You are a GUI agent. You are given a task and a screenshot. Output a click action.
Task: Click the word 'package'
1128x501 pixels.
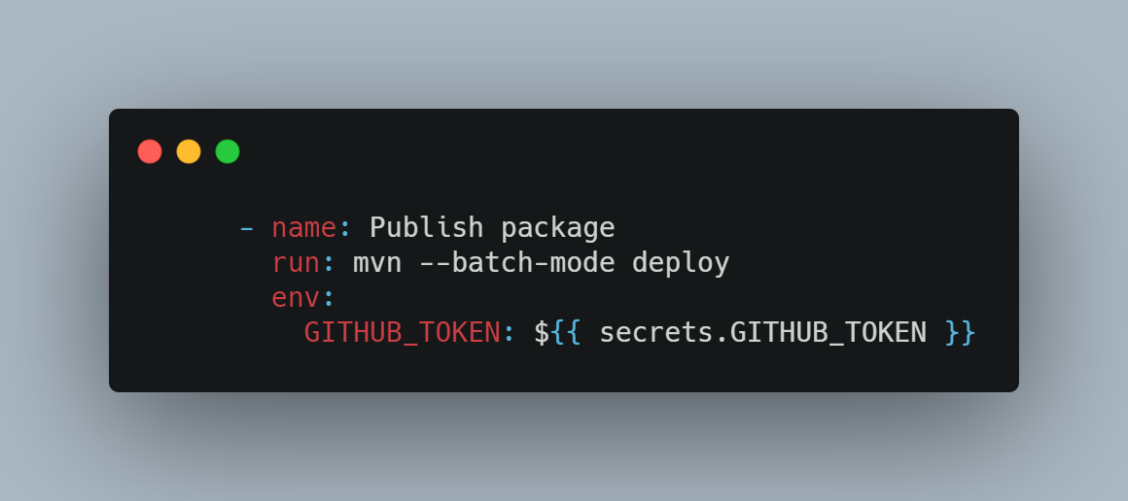point(558,230)
